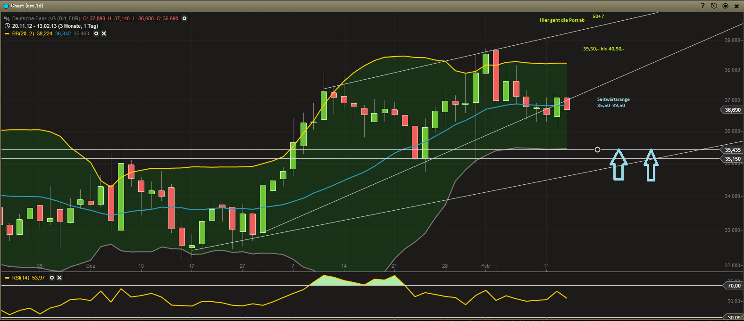The width and height of the screenshot is (744, 321).
Task: Open settings circle next to Deutsche Bank OHLC values
Action: 184,18
